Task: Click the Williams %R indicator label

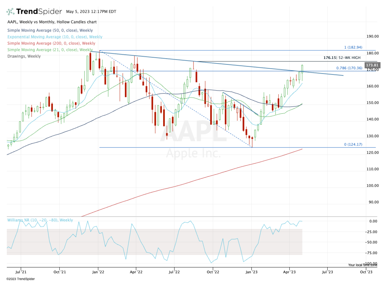Action: 40,220
